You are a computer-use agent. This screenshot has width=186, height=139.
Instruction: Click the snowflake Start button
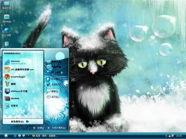(6, 136)
